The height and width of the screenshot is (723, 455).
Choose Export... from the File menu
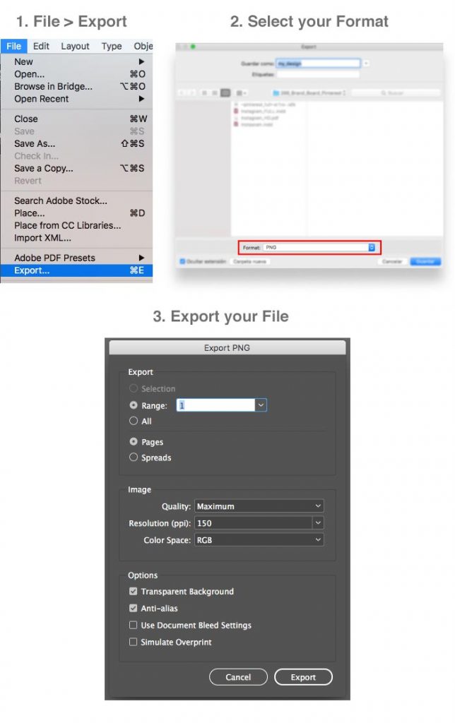coord(76,270)
